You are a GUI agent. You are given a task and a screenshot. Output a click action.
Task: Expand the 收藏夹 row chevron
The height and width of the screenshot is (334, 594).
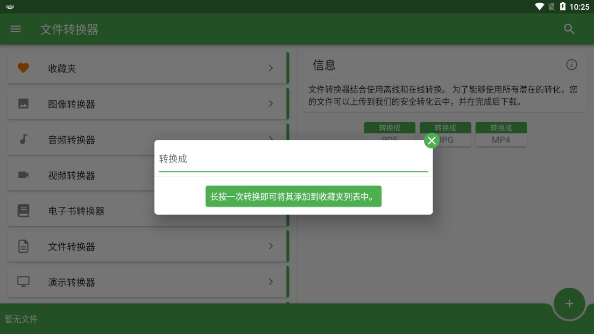(271, 68)
